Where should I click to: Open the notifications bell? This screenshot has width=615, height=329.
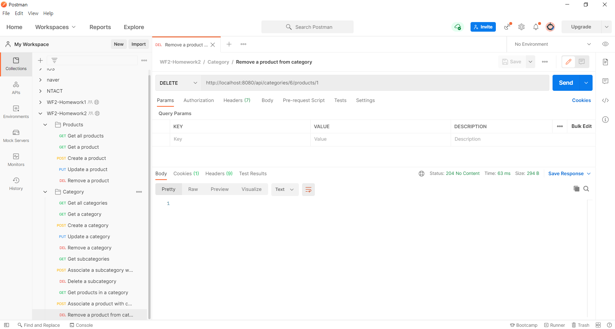536,27
